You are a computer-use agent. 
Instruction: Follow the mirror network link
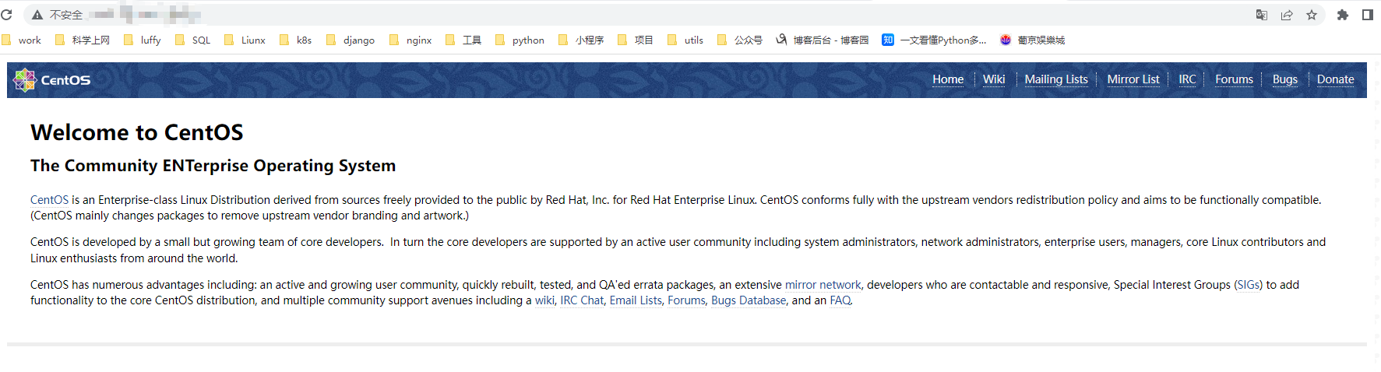pyautogui.click(x=823, y=285)
